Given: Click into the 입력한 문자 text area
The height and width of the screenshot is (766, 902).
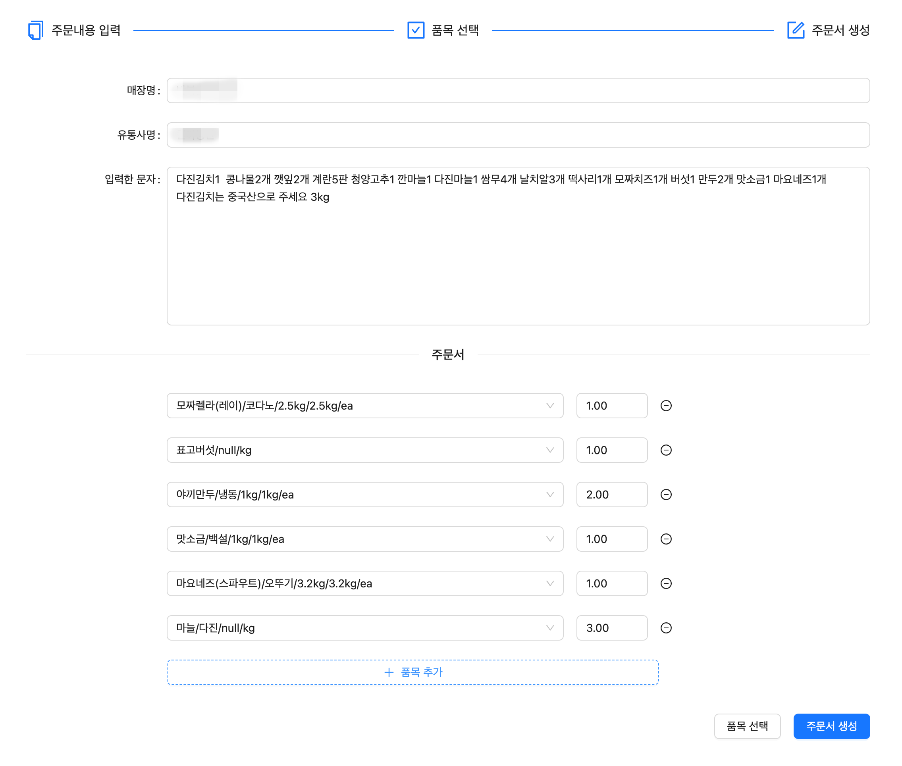Looking at the screenshot, I should pyautogui.click(x=518, y=246).
